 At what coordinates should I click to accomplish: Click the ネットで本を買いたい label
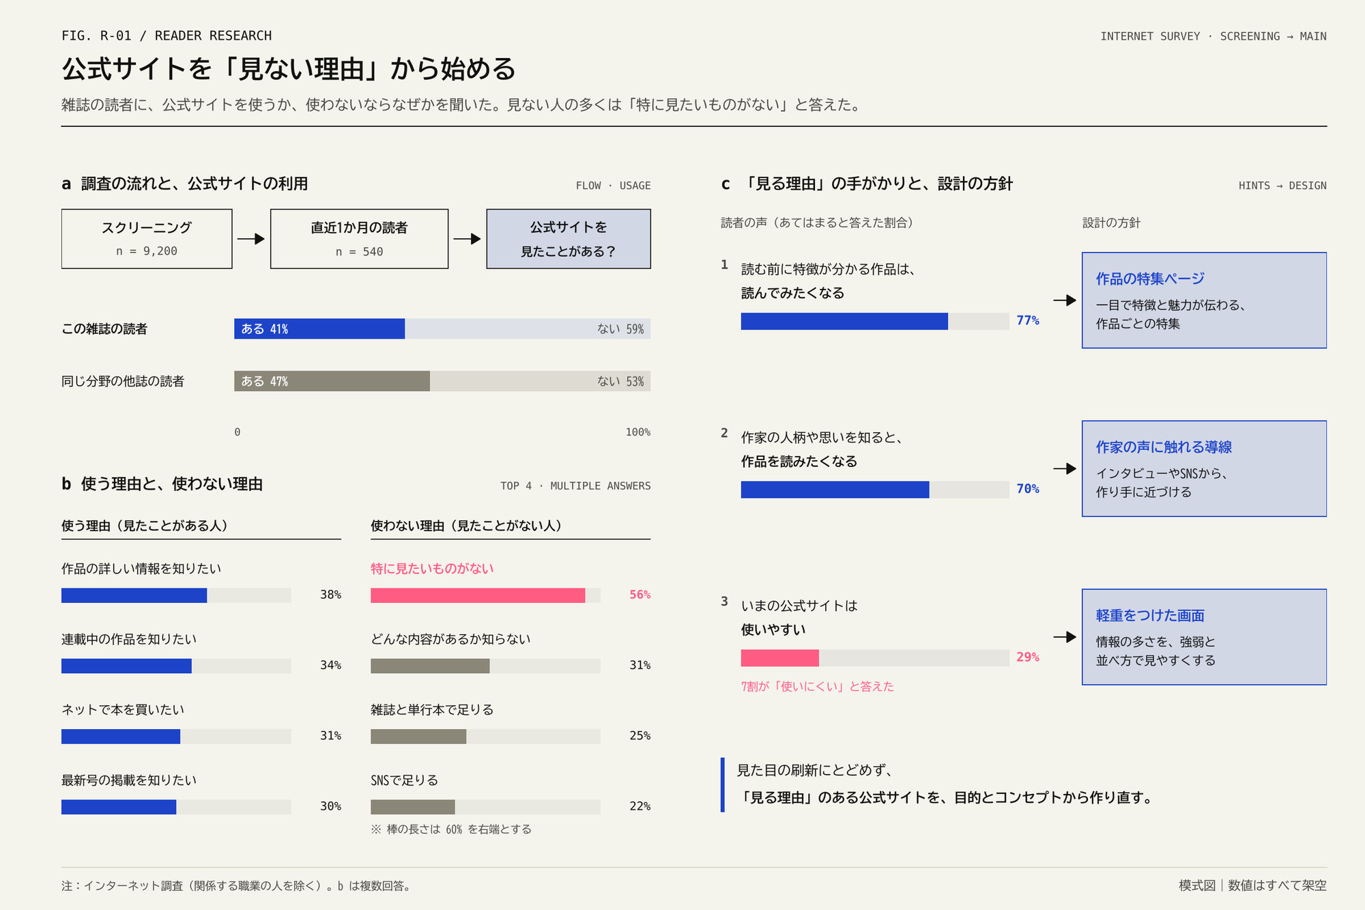pyautogui.click(x=123, y=710)
